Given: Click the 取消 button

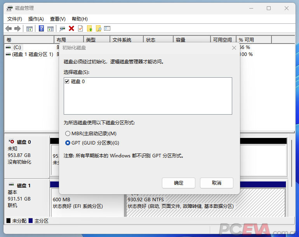Looking at the screenshot, I should 216,183.
